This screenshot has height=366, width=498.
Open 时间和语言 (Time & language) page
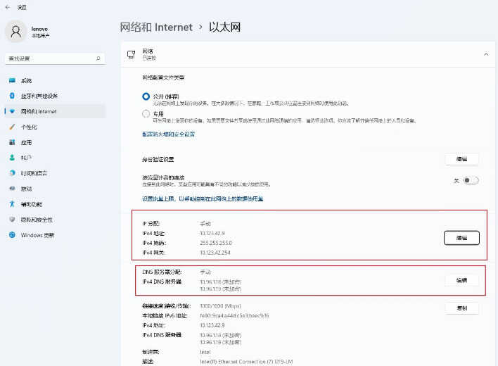[34, 173]
